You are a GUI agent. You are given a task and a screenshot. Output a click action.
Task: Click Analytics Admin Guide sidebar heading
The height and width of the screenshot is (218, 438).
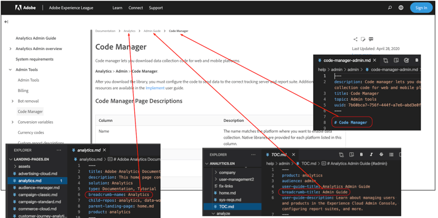[36, 38]
